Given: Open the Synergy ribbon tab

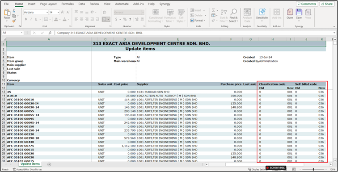Looking at the screenshot, I should [165, 4].
